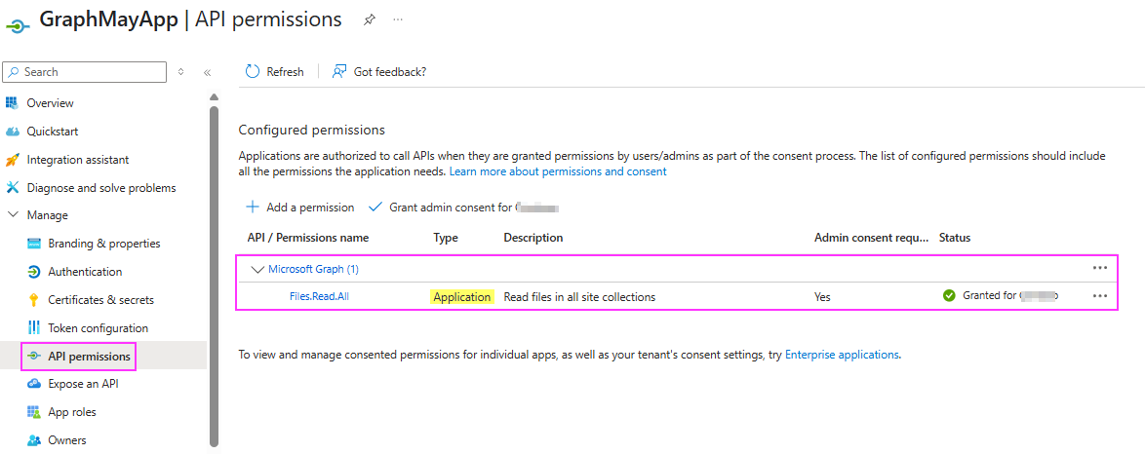Screen dimensions: 1145x454
Task: Open Integration assistant menu item
Action: tap(77, 159)
